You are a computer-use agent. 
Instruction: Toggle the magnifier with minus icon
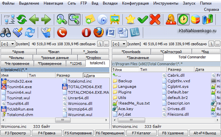coord(74,19)
